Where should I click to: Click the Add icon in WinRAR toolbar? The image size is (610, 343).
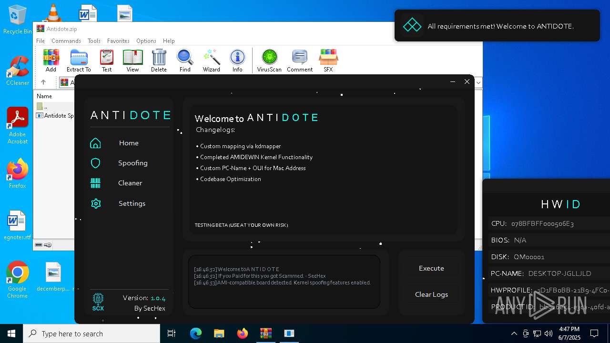[x=51, y=61]
